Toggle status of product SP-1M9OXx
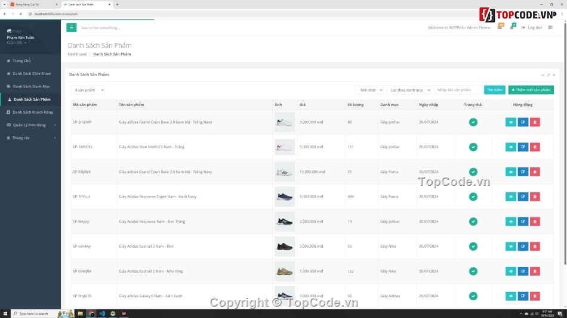Viewport: 567px width, 318px height. [x=473, y=147]
